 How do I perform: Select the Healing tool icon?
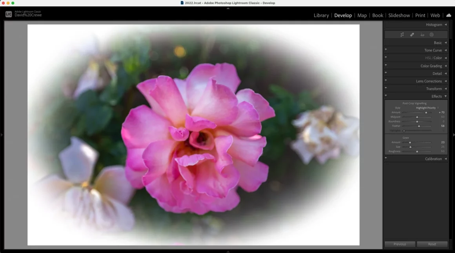[x=412, y=35]
